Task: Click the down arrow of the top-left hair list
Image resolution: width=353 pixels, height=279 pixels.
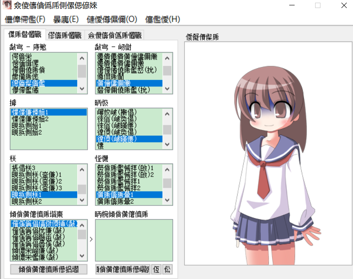Action: (x=82, y=89)
